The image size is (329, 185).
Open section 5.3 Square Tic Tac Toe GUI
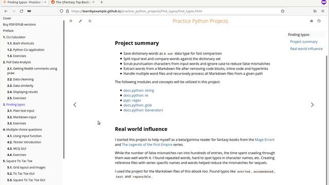(x=26, y=180)
